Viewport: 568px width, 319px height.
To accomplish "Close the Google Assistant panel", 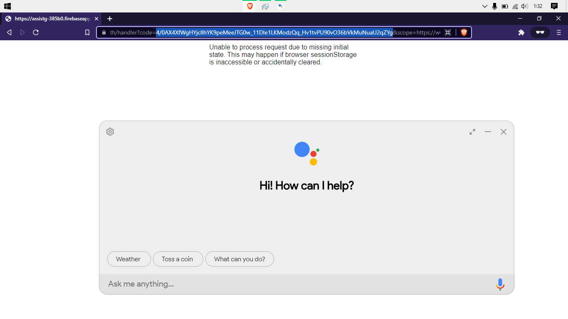I will point(504,132).
